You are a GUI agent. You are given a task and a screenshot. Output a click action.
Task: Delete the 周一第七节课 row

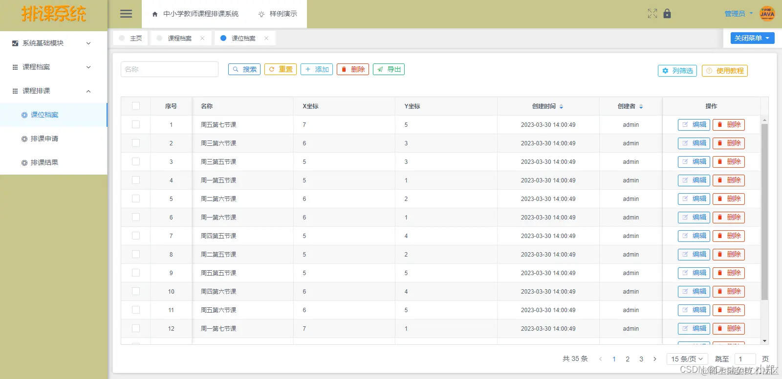point(729,329)
